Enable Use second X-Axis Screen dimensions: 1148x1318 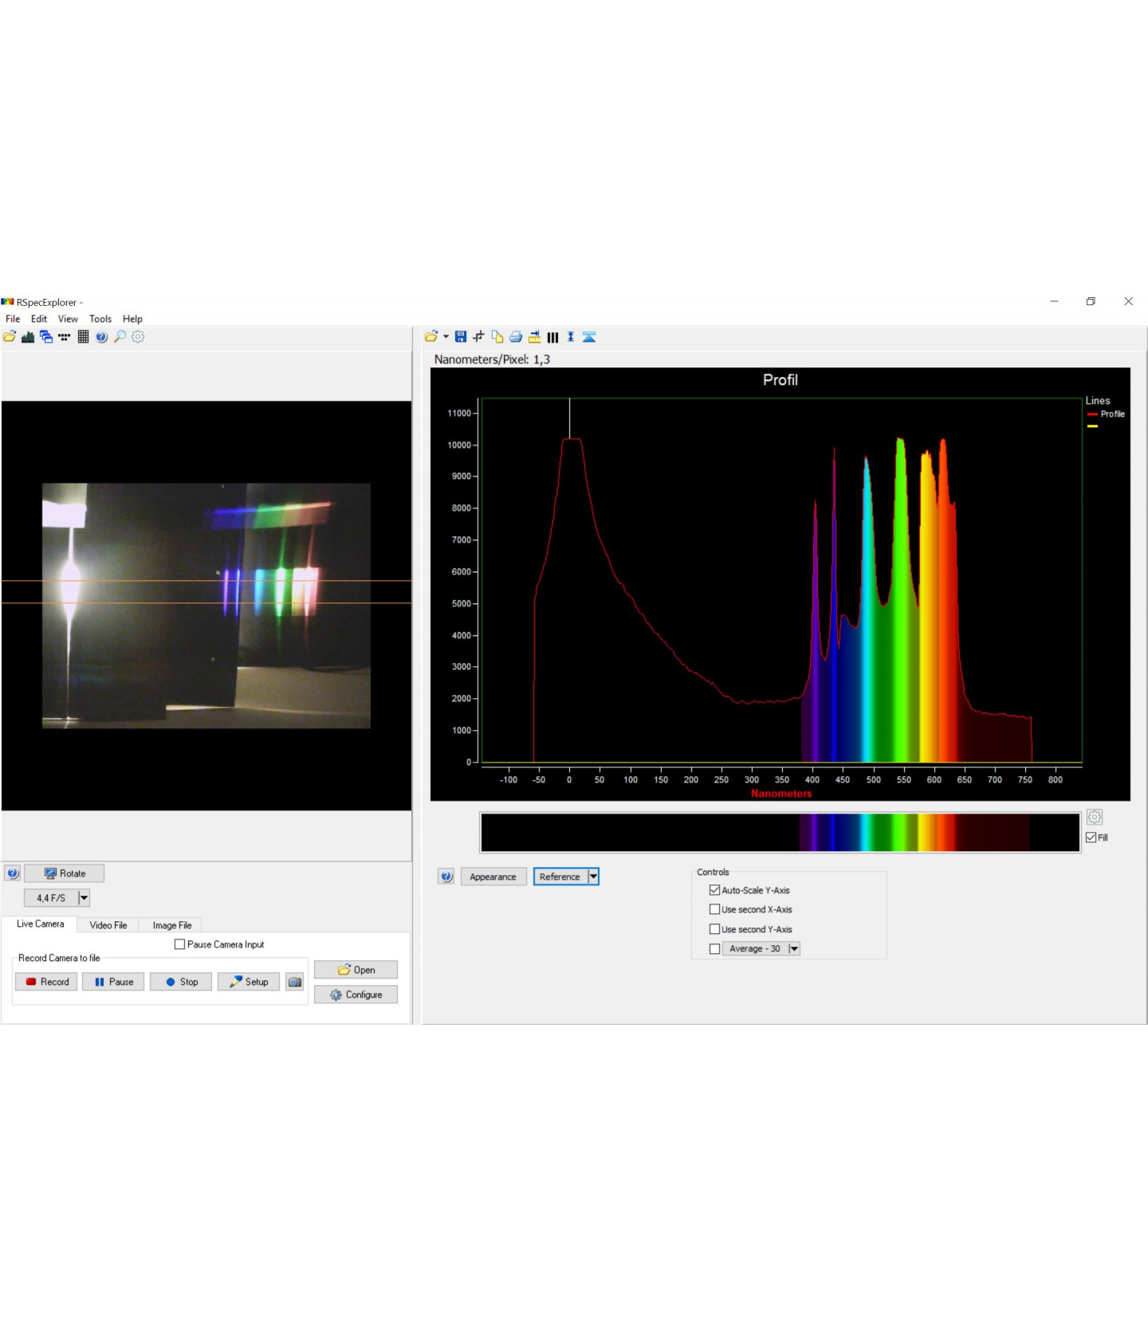point(714,909)
